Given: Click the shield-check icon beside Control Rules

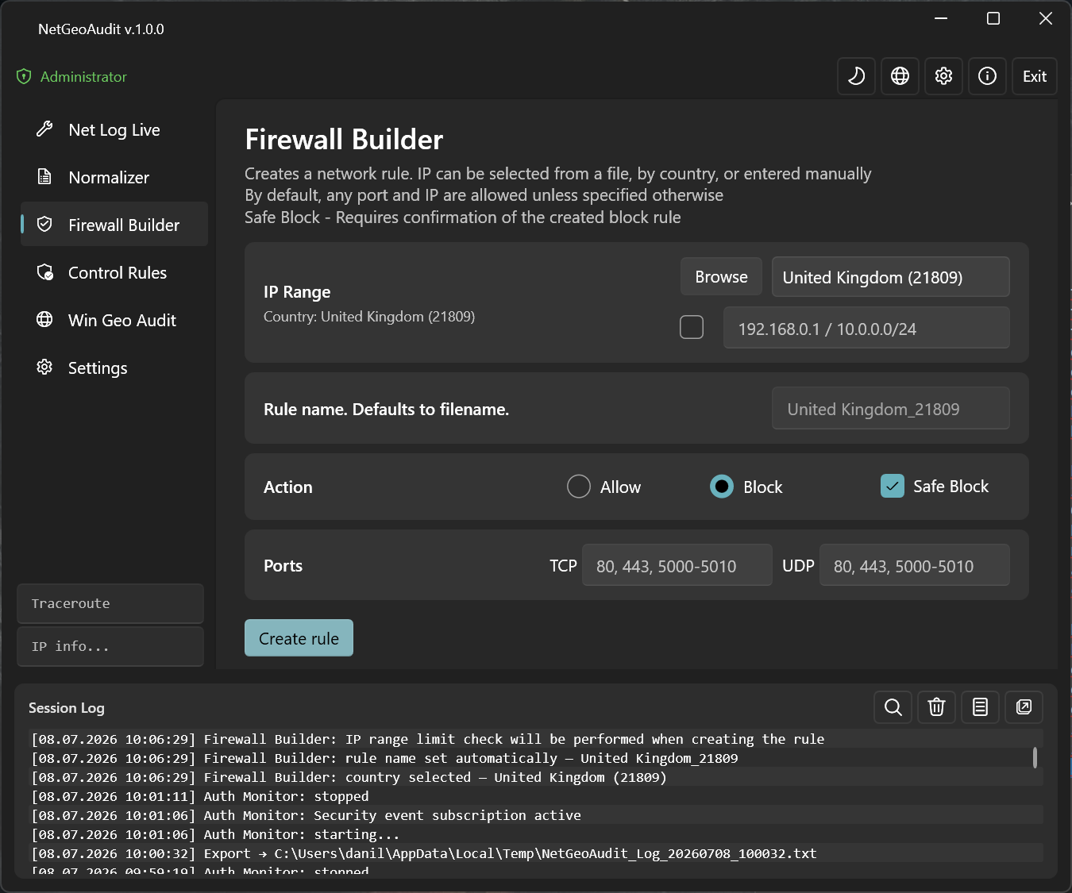Looking at the screenshot, I should [45, 272].
